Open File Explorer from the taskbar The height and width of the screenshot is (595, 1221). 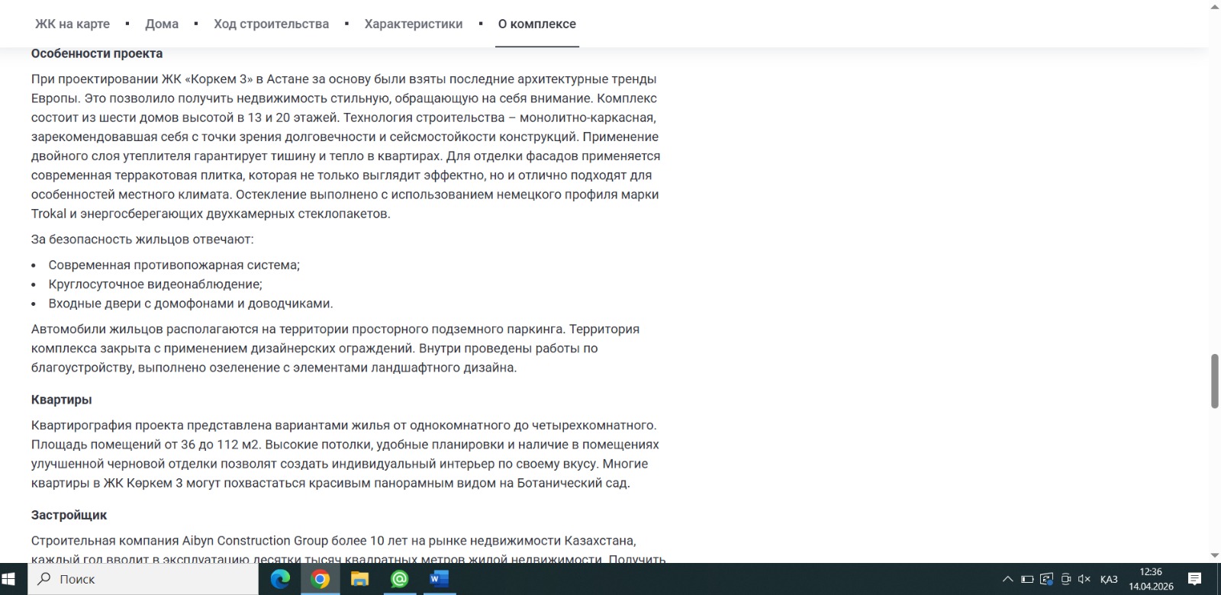(359, 580)
